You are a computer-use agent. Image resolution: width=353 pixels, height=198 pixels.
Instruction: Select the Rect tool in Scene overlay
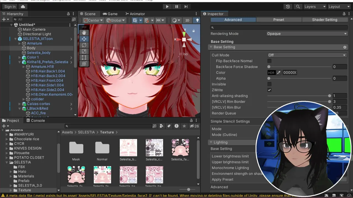[84, 57]
